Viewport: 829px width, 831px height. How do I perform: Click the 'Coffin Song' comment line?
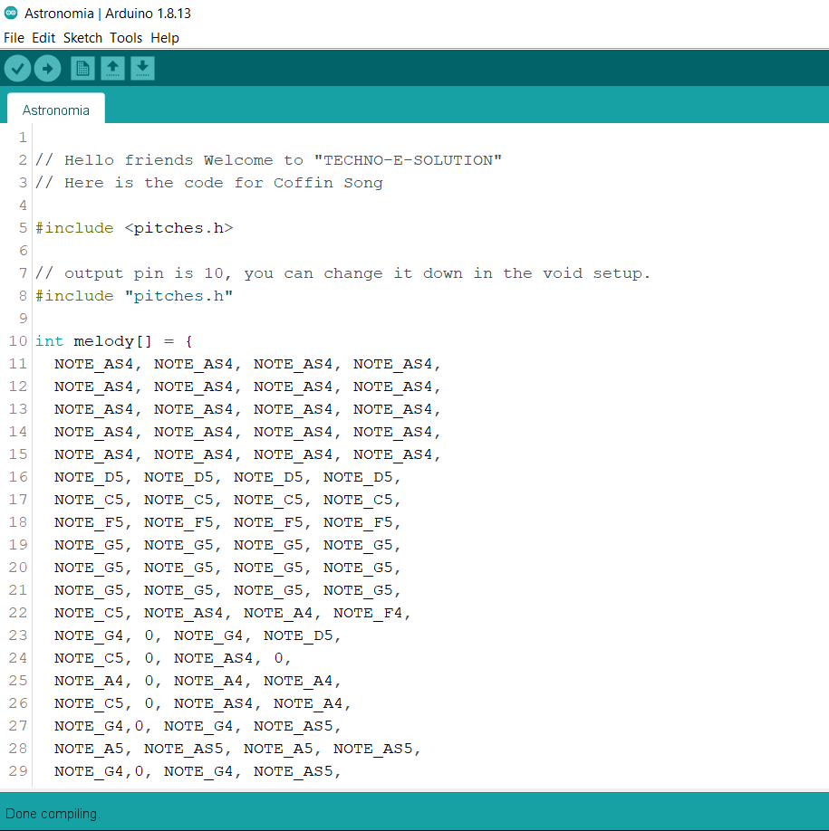pos(209,183)
